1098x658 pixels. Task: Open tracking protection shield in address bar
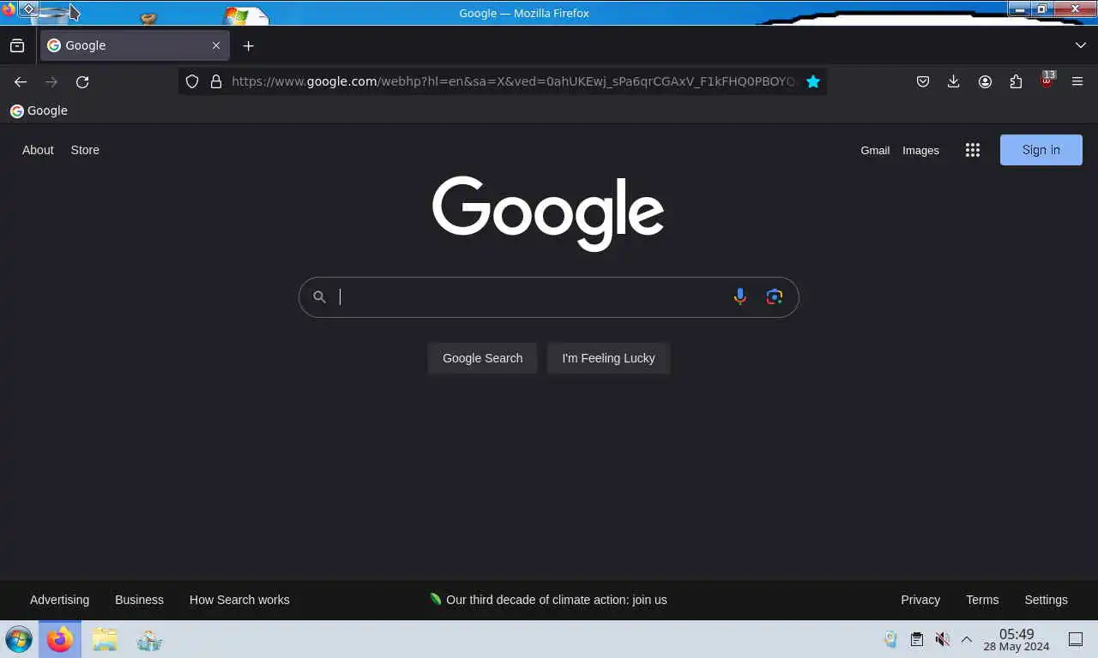pyautogui.click(x=192, y=81)
